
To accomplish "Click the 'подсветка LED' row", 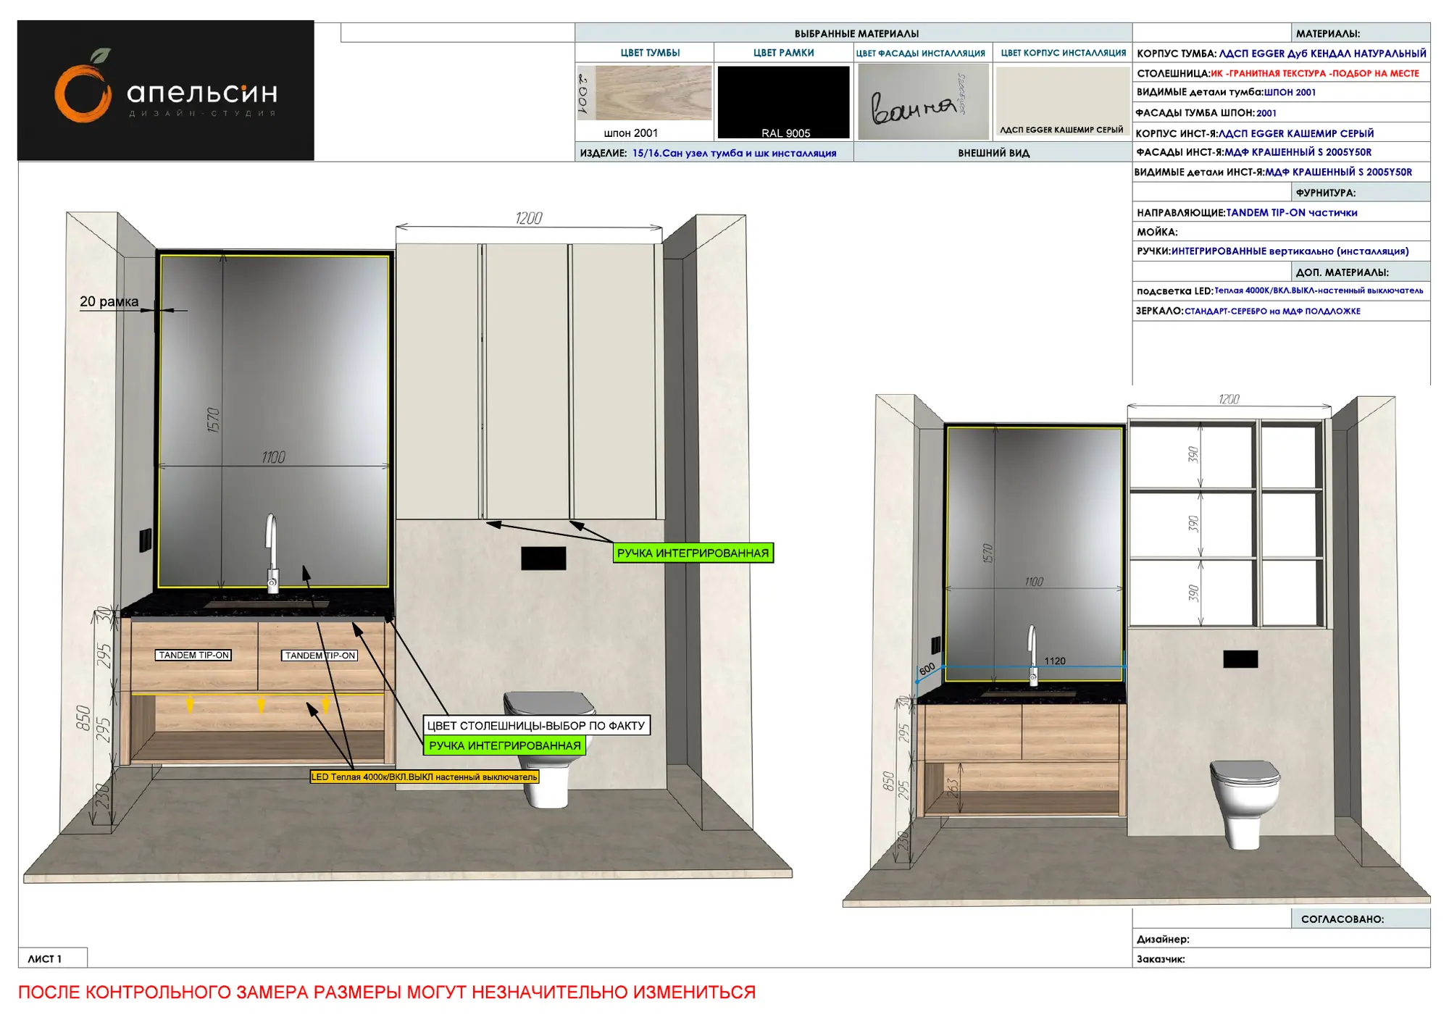I will 1281,290.
